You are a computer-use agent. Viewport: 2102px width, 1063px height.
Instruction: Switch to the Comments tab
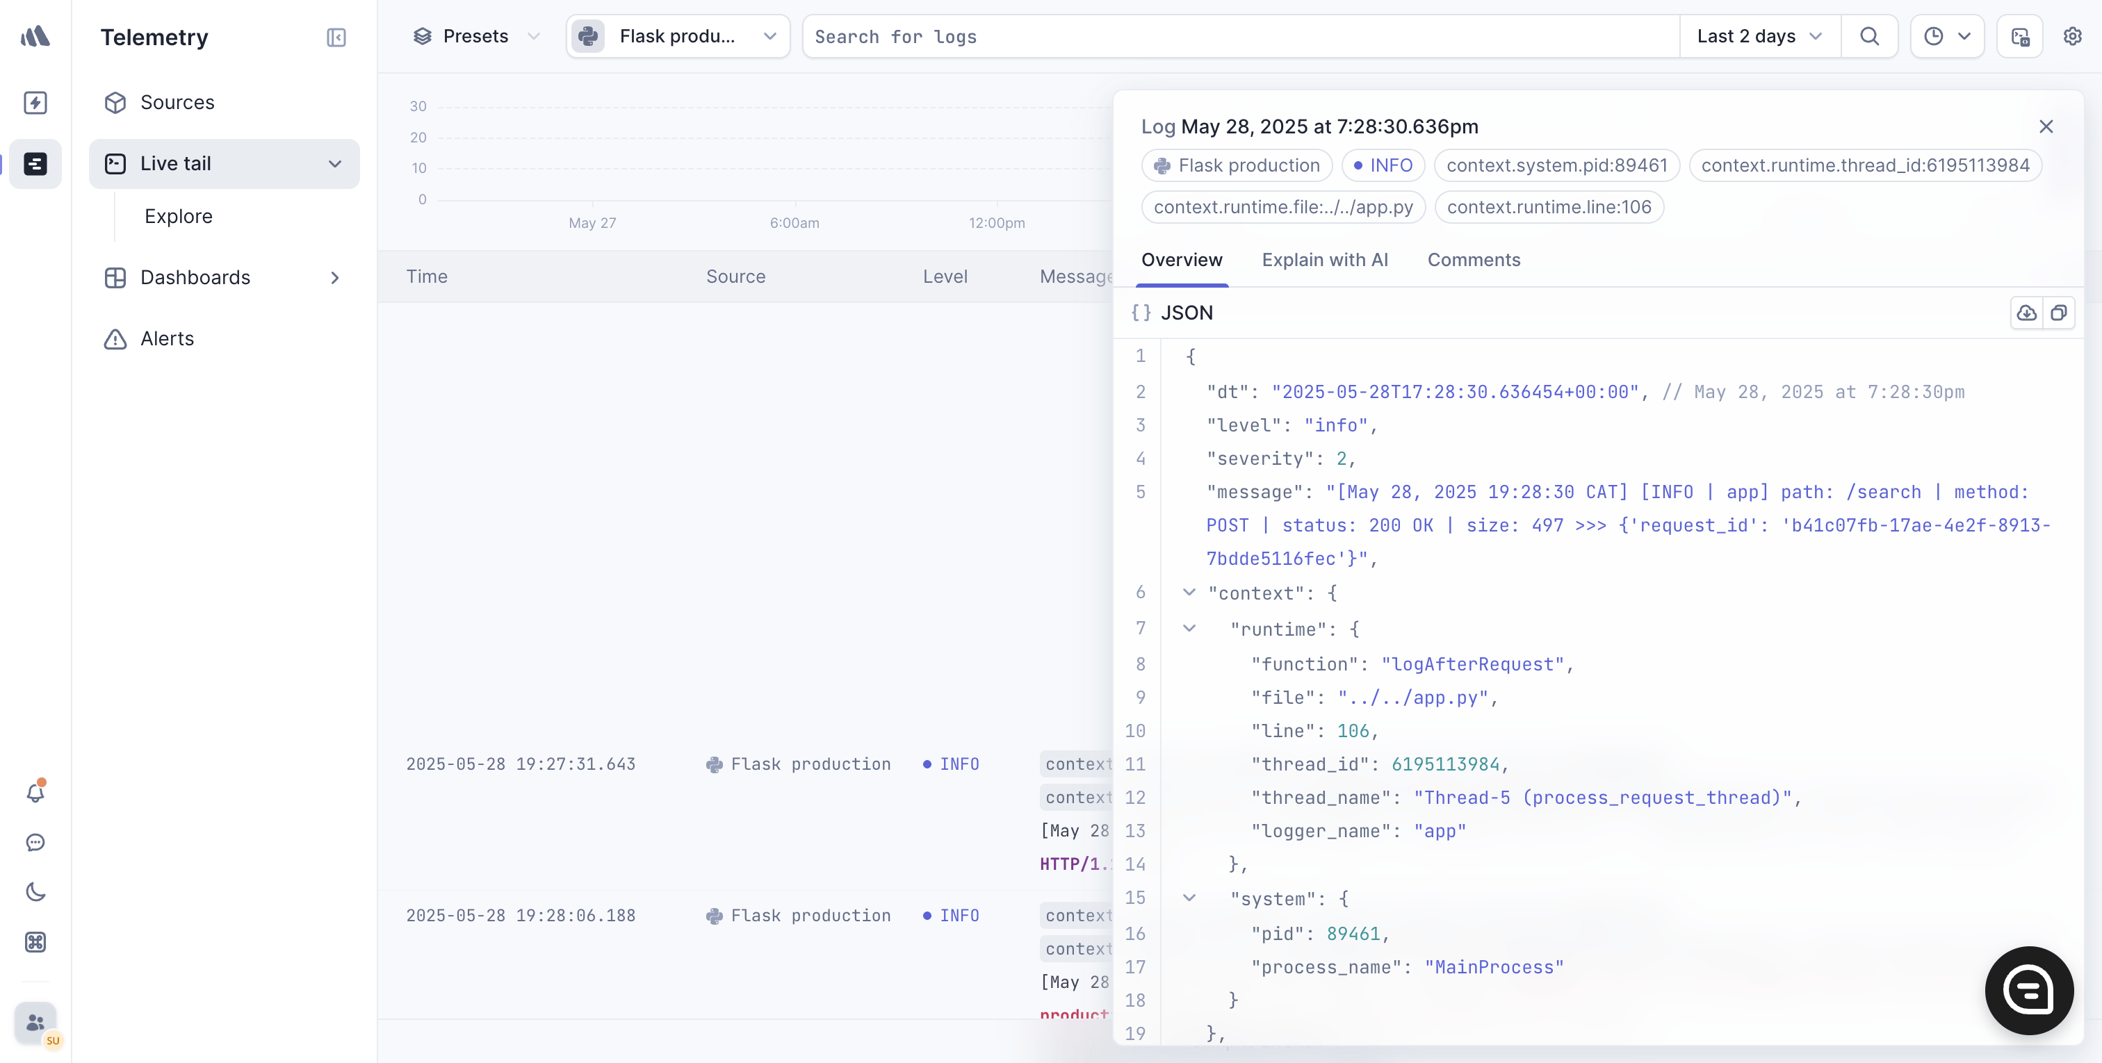pos(1474,259)
